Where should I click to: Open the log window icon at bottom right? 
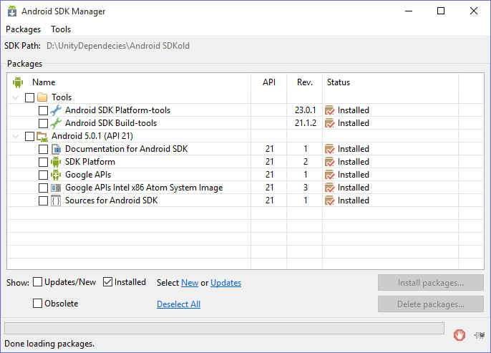tap(479, 335)
